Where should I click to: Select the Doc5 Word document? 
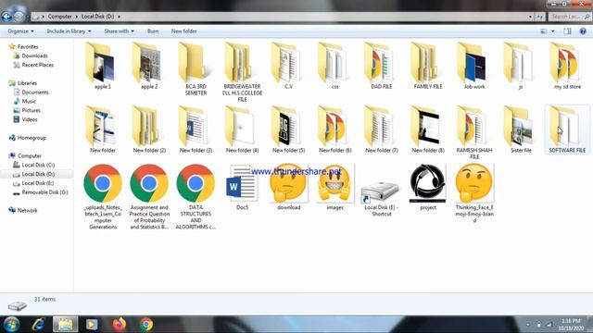tap(242, 187)
